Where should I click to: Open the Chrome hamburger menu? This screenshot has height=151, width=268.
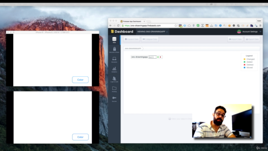click(260, 26)
